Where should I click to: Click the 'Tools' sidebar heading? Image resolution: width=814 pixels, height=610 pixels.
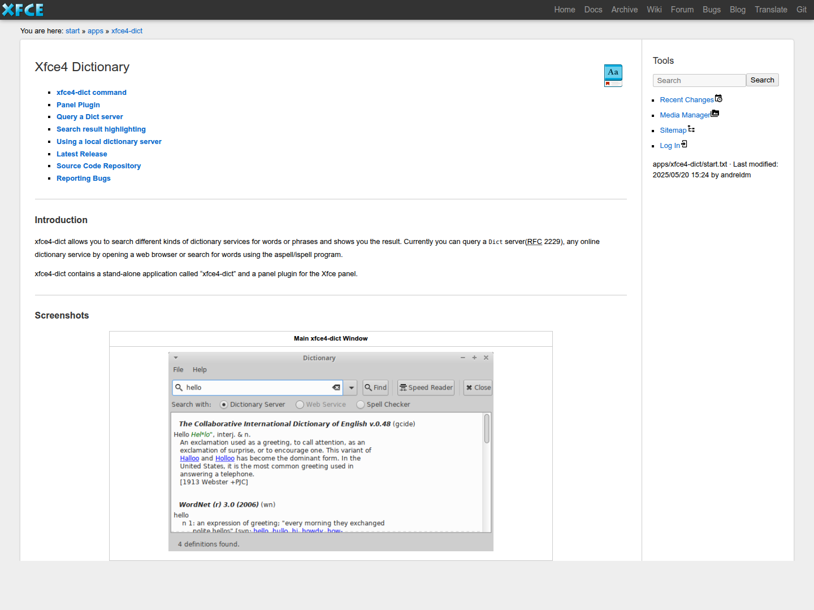click(663, 61)
